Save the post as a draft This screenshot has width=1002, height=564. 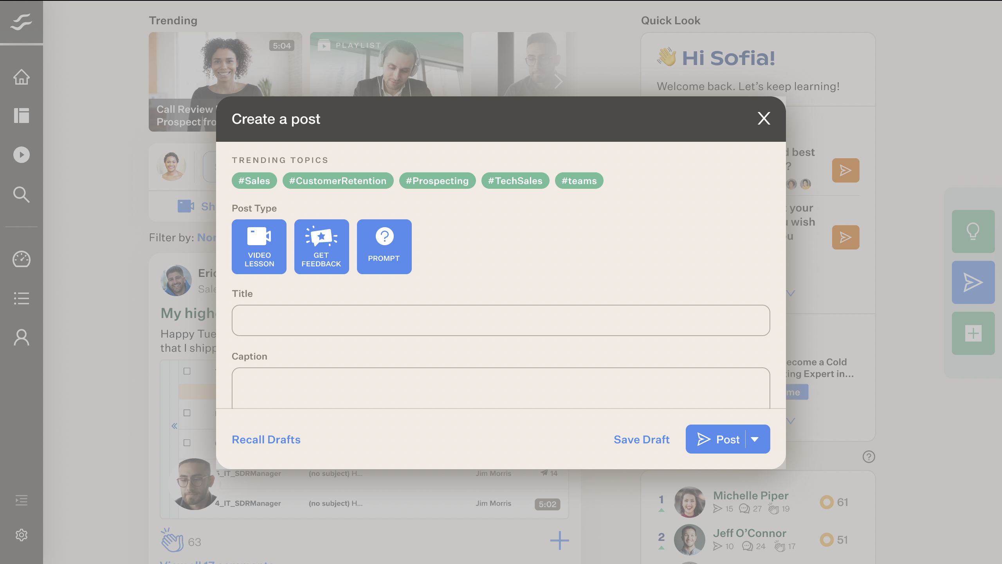(642, 439)
